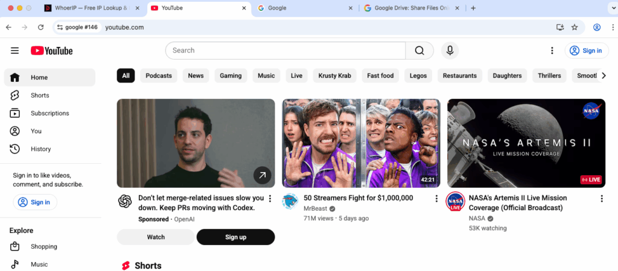Go to Subscriptions in sidebar
The image size is (618, 271).
pos(49,113)
